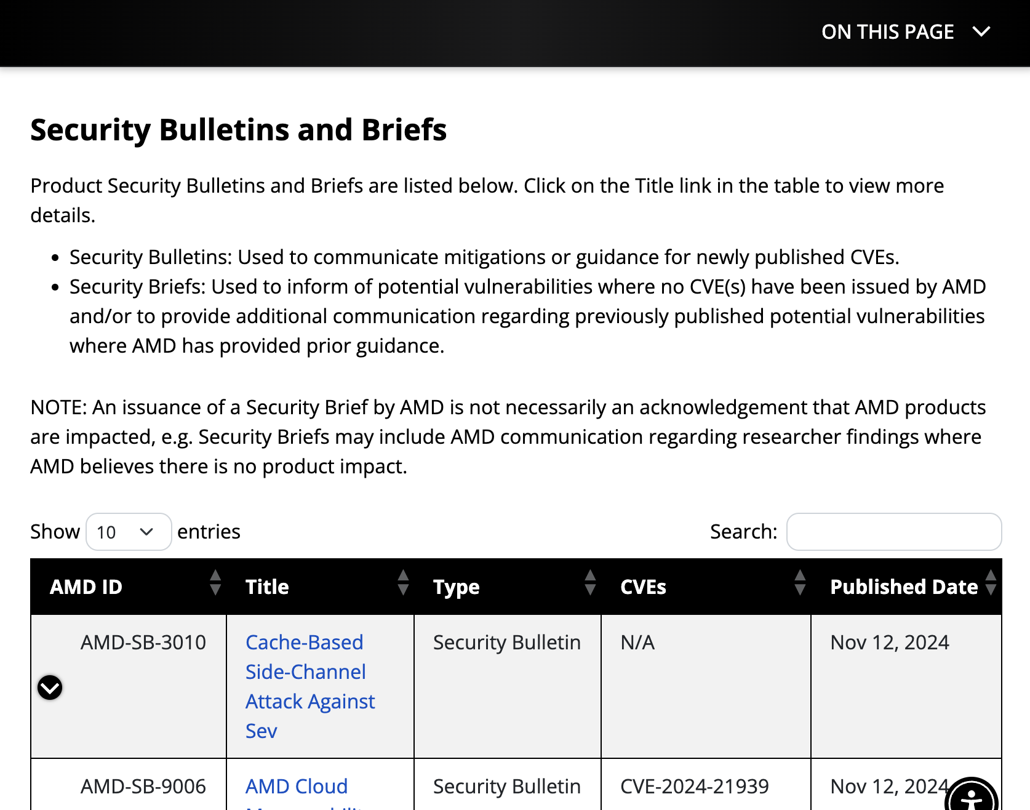Click the AMD-SB-9006 table cell
The height and width of the screenshot is (810, 1030).
[143, 786]
